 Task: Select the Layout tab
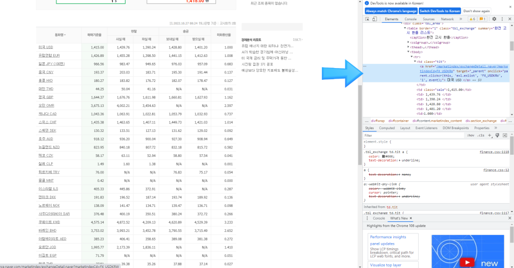tap(405, 128)
